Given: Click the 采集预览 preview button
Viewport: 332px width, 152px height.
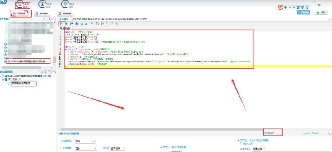Looking at the screenshot, I should click(303, 12).
